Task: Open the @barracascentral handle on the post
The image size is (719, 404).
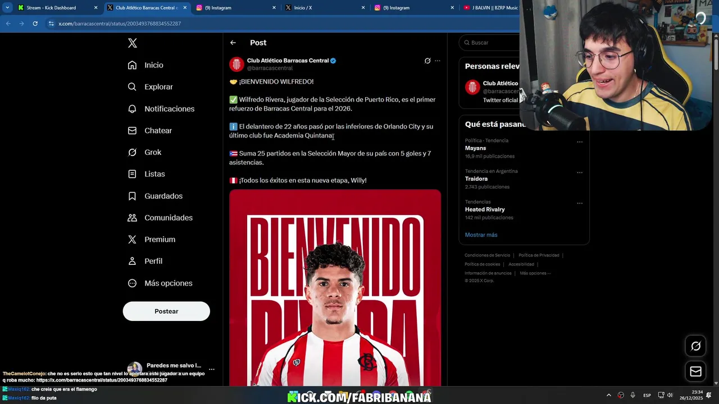Action: click(x=270, y=68)
